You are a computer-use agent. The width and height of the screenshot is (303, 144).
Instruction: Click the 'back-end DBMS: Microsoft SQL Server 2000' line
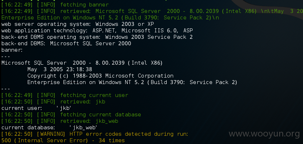(66, 43)
